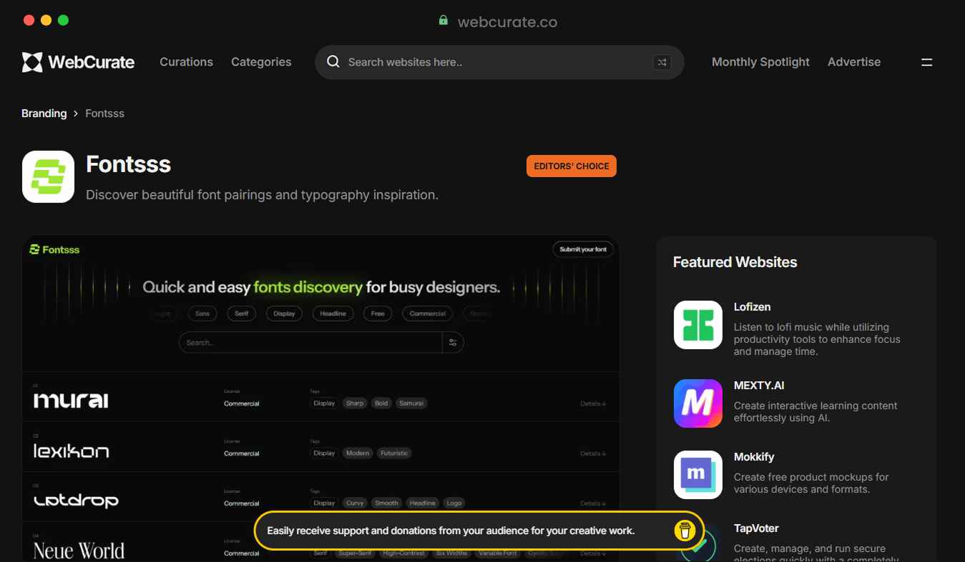Open the hamburger menu icon
This screenshot has width=965, height=562.
point(926,62)
